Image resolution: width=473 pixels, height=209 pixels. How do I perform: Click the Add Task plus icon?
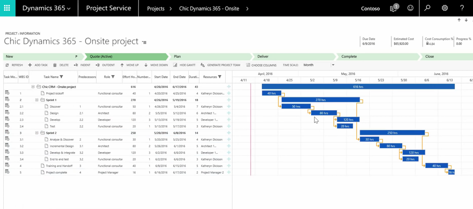pos(30,65)
